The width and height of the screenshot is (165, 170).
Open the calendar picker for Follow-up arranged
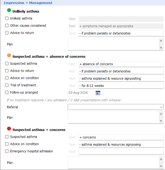[98, 93]
